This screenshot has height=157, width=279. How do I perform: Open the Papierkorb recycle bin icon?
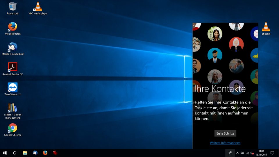12,8
